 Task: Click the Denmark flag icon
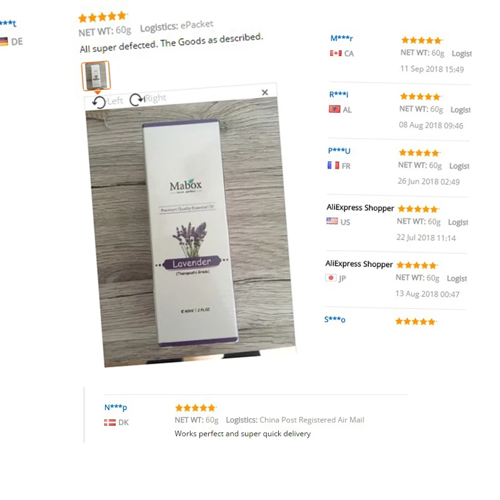pos(110,422)
